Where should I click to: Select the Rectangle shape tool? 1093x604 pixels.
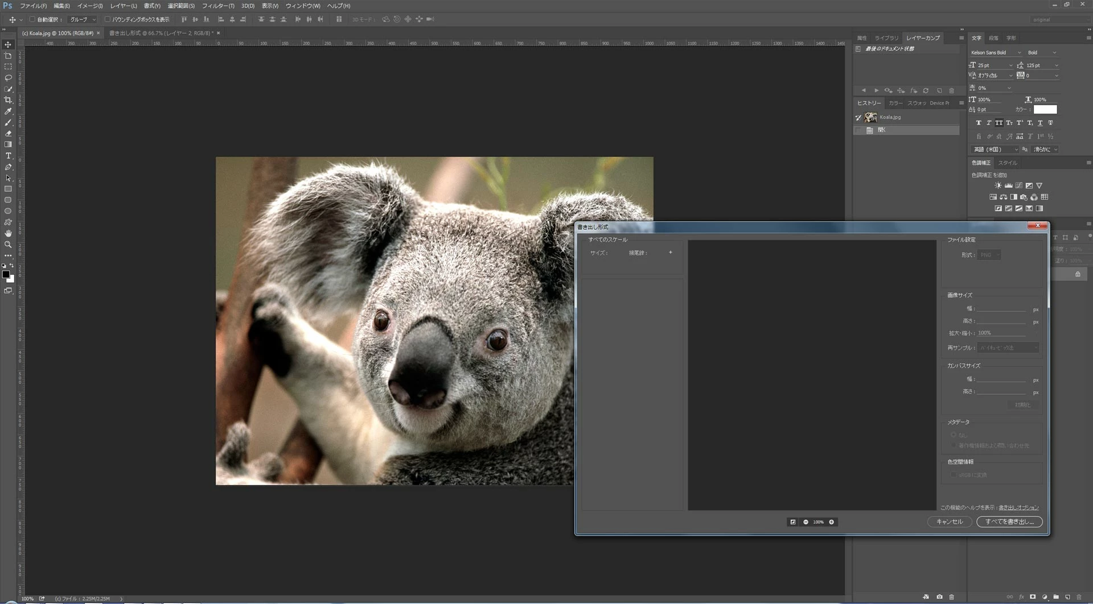8,189
